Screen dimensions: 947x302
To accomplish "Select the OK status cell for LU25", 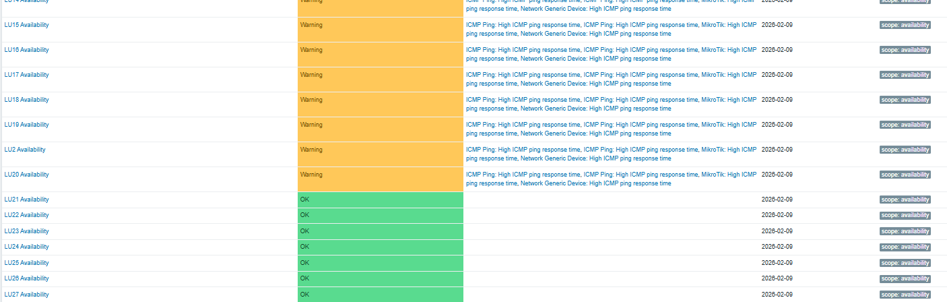I will coord(381,263).
